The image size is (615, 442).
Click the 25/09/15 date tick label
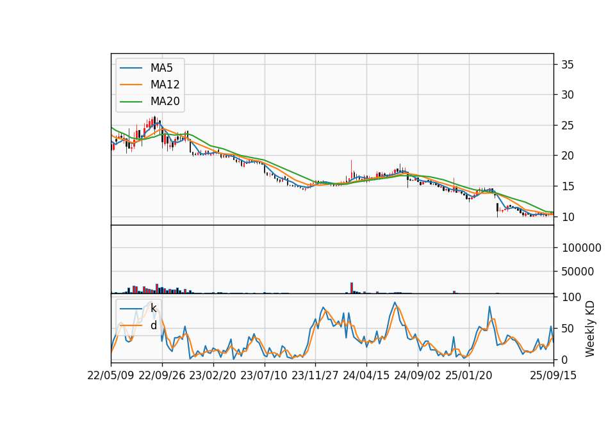click(x=553, y=375)
